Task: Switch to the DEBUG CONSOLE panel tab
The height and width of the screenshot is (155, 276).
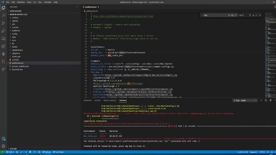Action: pyautogui.click(x=110, y=100)
